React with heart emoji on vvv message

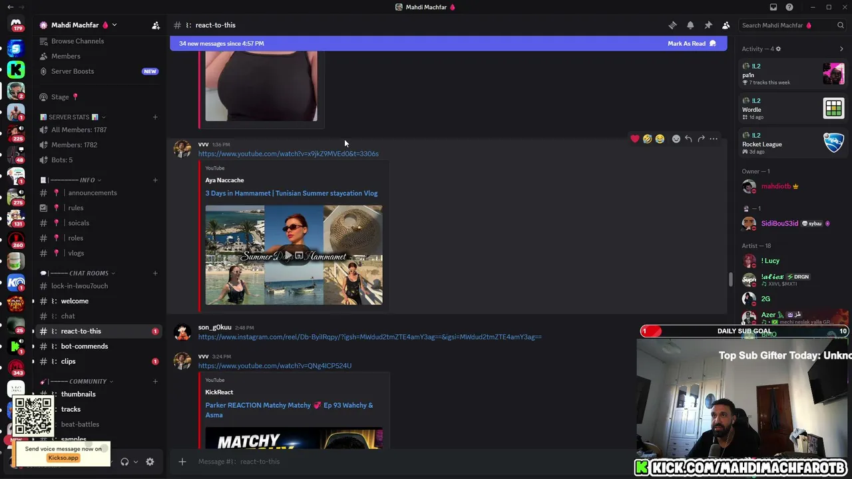point(635,138)
